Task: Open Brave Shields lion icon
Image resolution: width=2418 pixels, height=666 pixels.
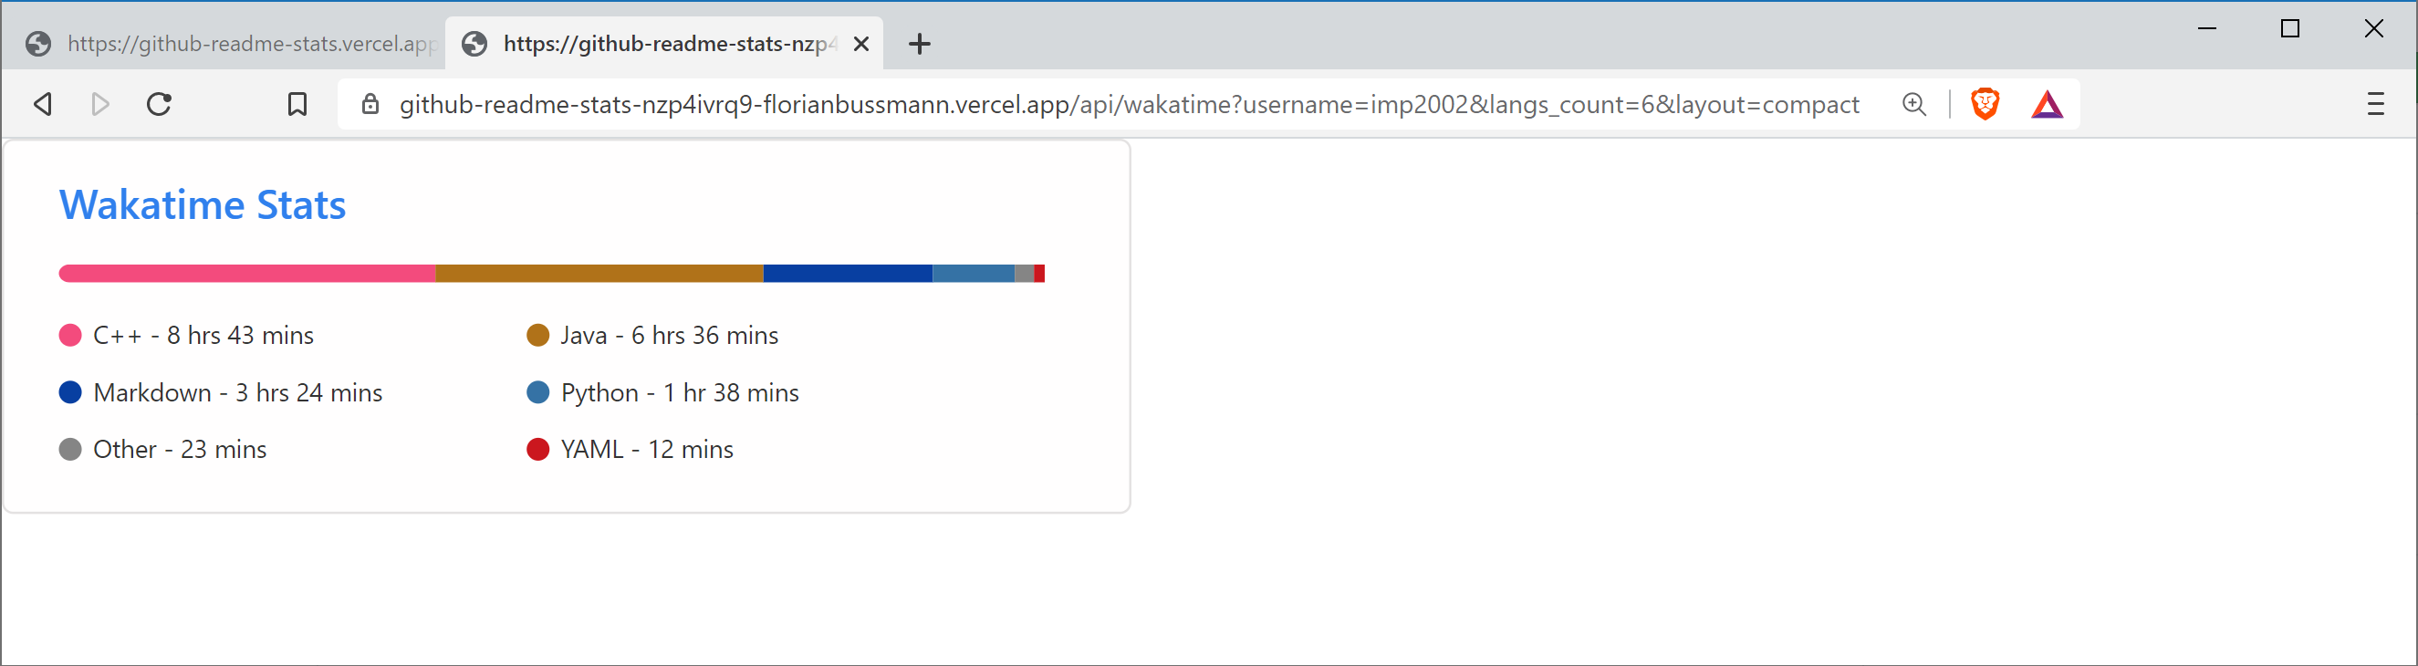Action: tap(1985, 104)
